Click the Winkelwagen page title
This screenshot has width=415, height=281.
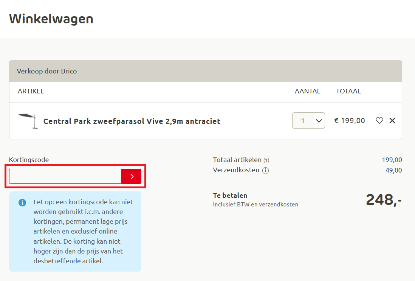[x=51, y=18]
